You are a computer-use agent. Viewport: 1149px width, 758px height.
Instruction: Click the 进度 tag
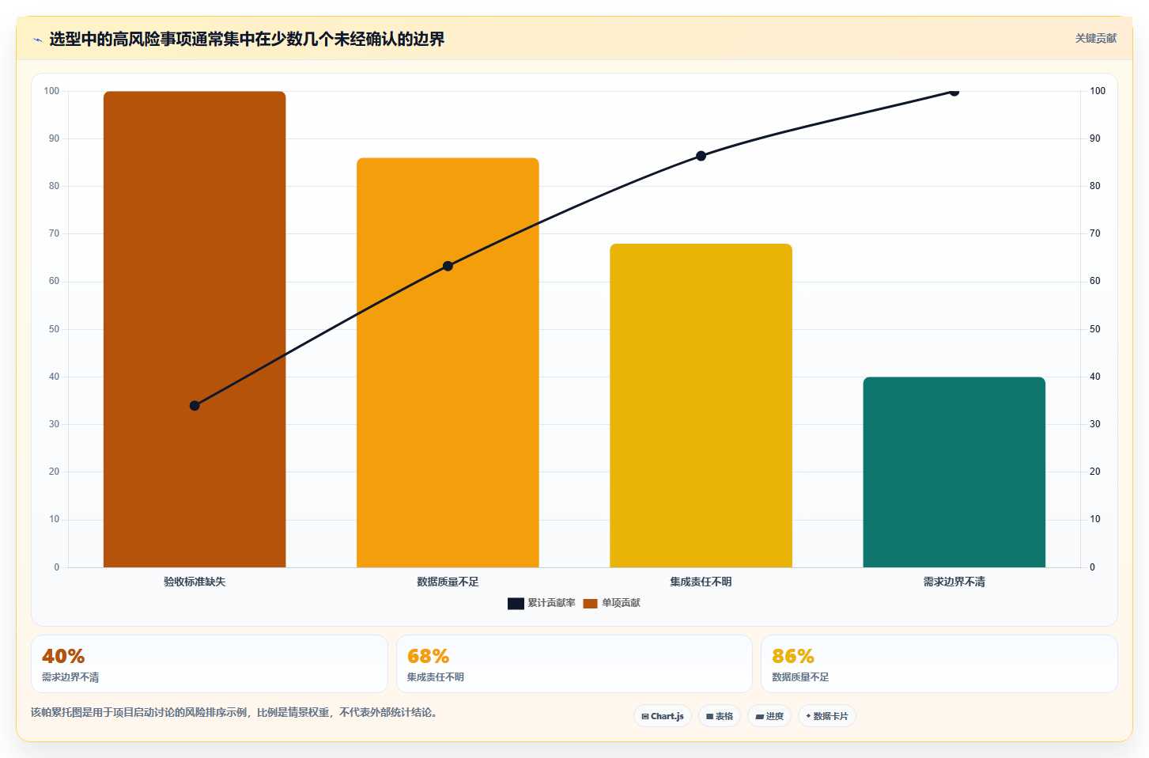(769, 716)
